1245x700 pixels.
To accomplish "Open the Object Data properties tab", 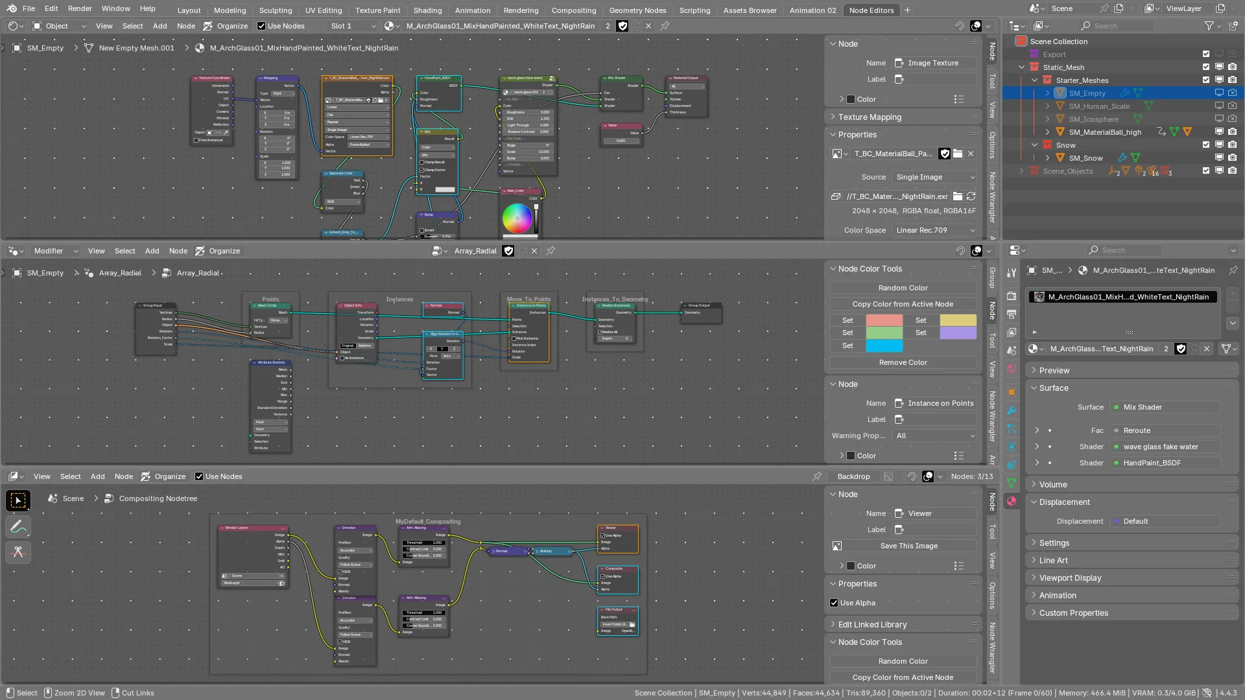I will [1012, 483].
